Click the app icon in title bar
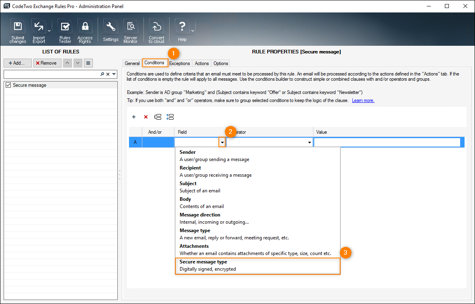 coord(7,6)
